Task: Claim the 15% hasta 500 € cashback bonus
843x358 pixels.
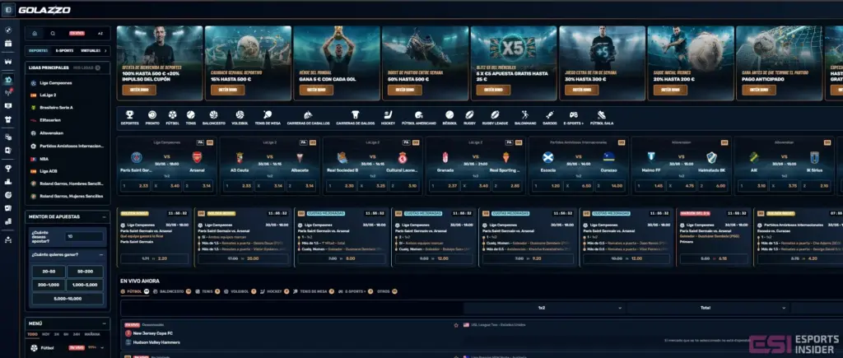Action: coord(227,90)
